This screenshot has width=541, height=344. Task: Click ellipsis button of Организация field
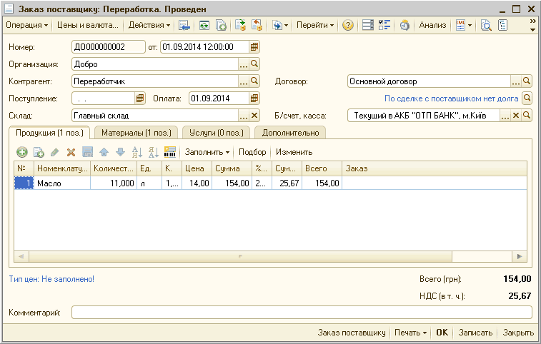tap(244, 64)
